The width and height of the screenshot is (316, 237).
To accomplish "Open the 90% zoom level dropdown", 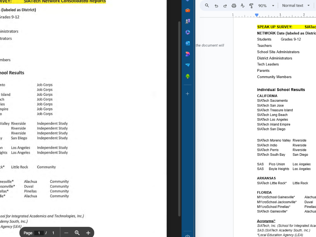I will pyautogui.click(x=266, y=6).
